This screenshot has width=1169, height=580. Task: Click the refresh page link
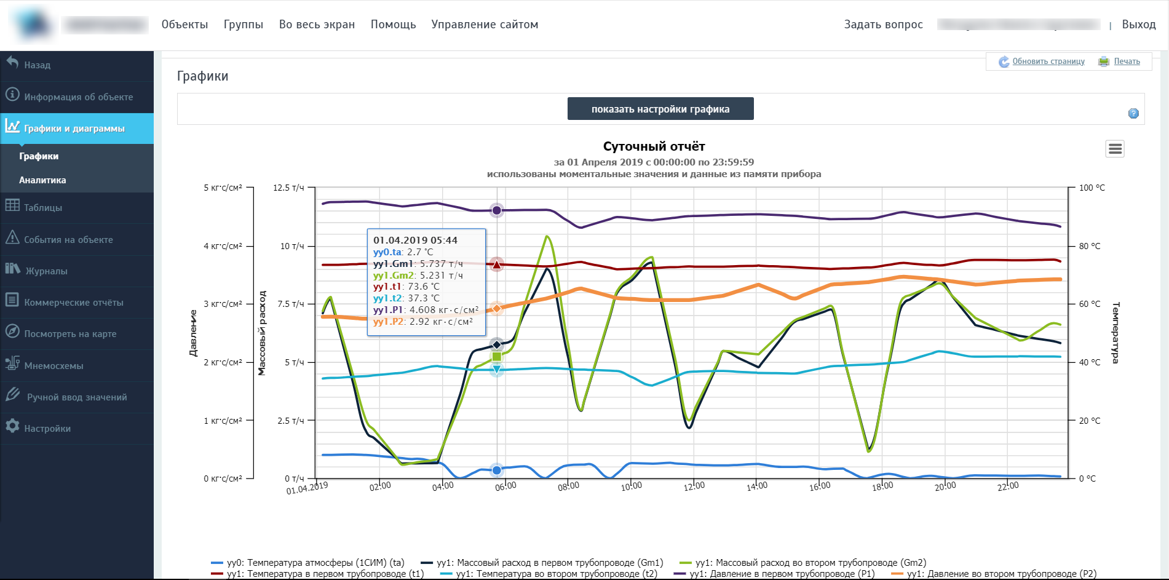coord(1048,62)
